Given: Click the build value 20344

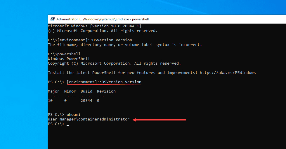Looking at the screenshot, I should click(x=86, y=101).
